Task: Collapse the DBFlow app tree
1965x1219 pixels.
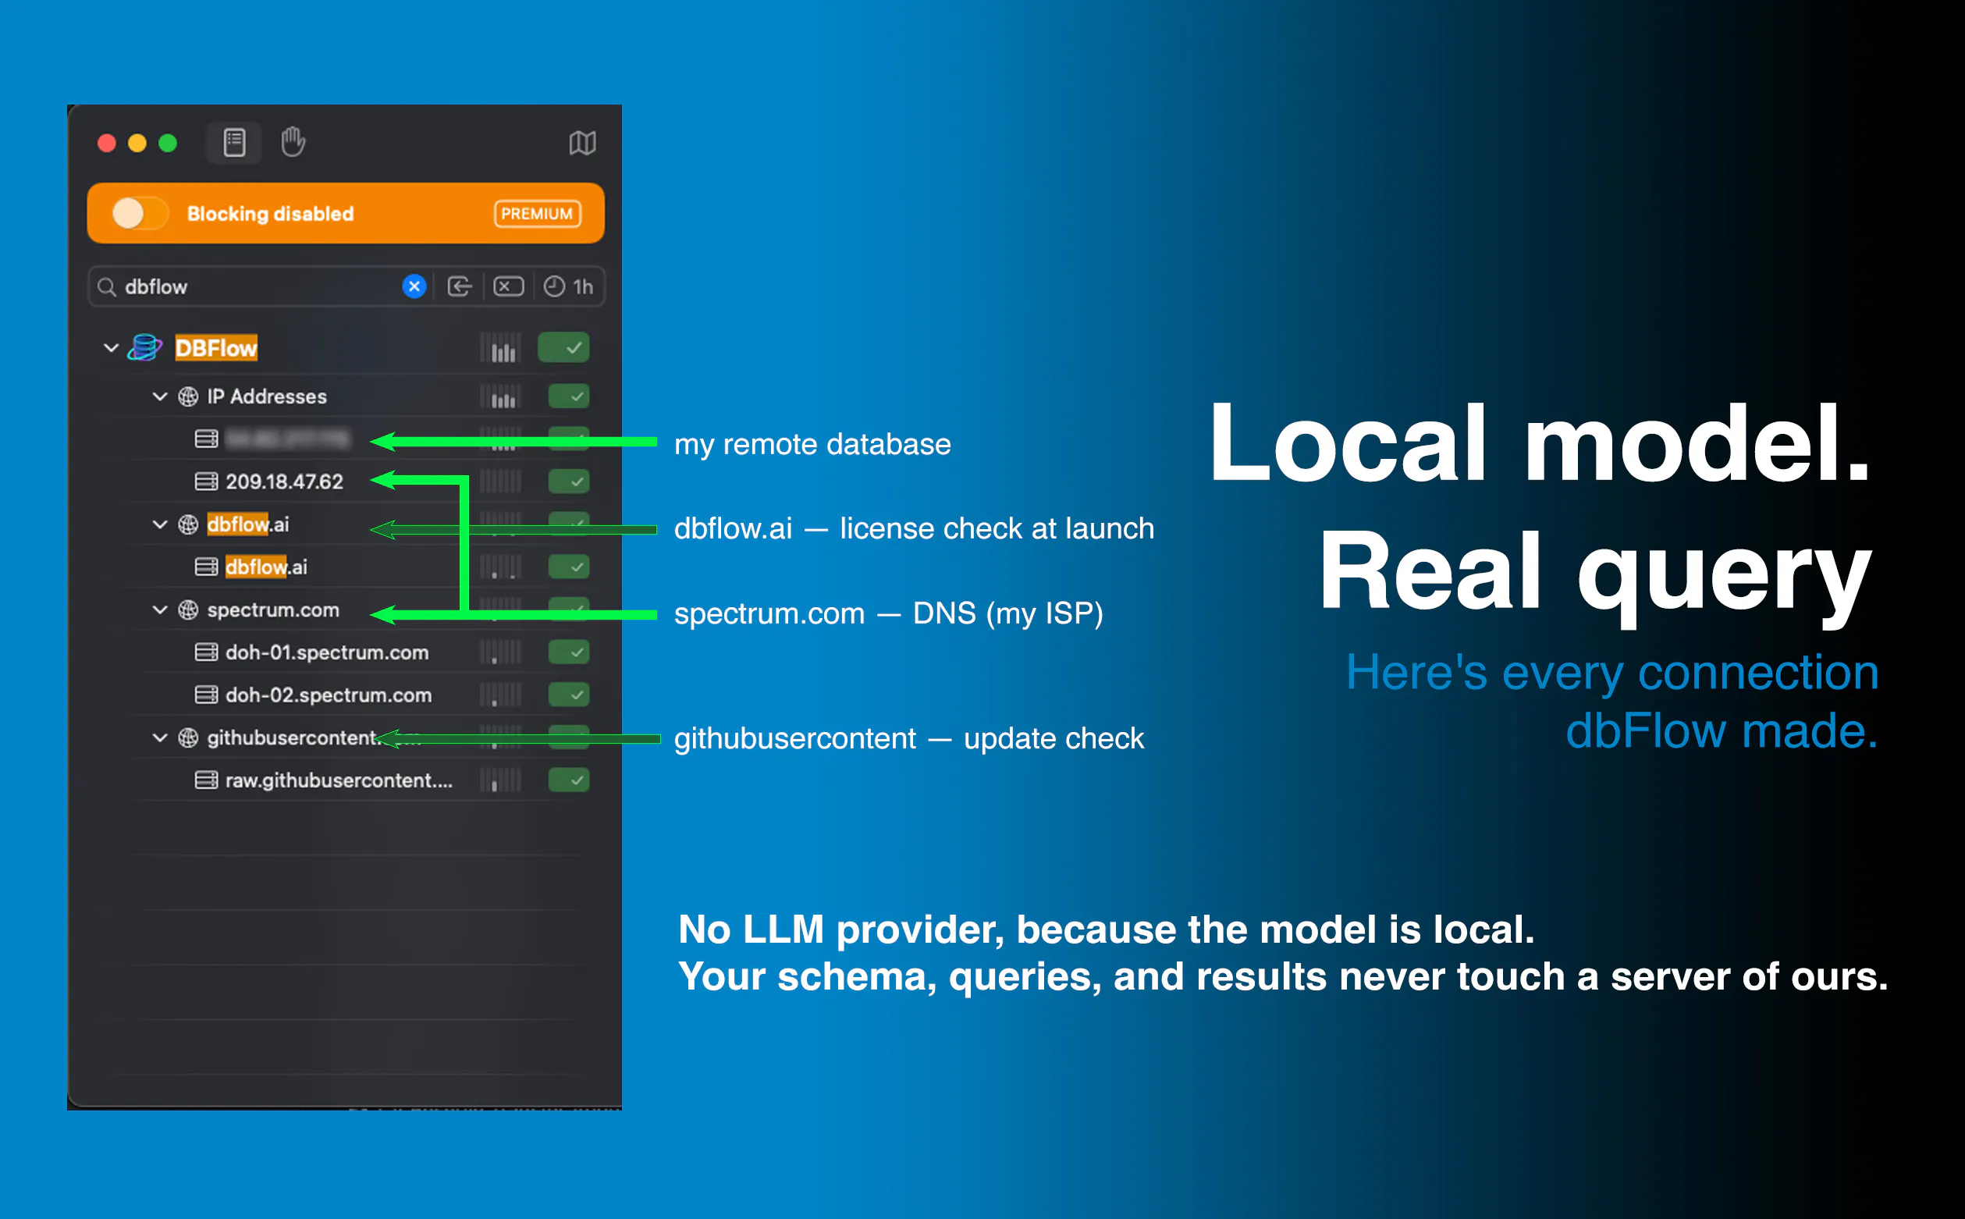Action: click(112, 348)
